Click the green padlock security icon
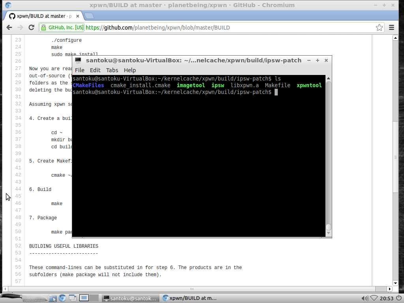Image resolution: width=404 pixels, height=303 pixels. tap(43, 28)
